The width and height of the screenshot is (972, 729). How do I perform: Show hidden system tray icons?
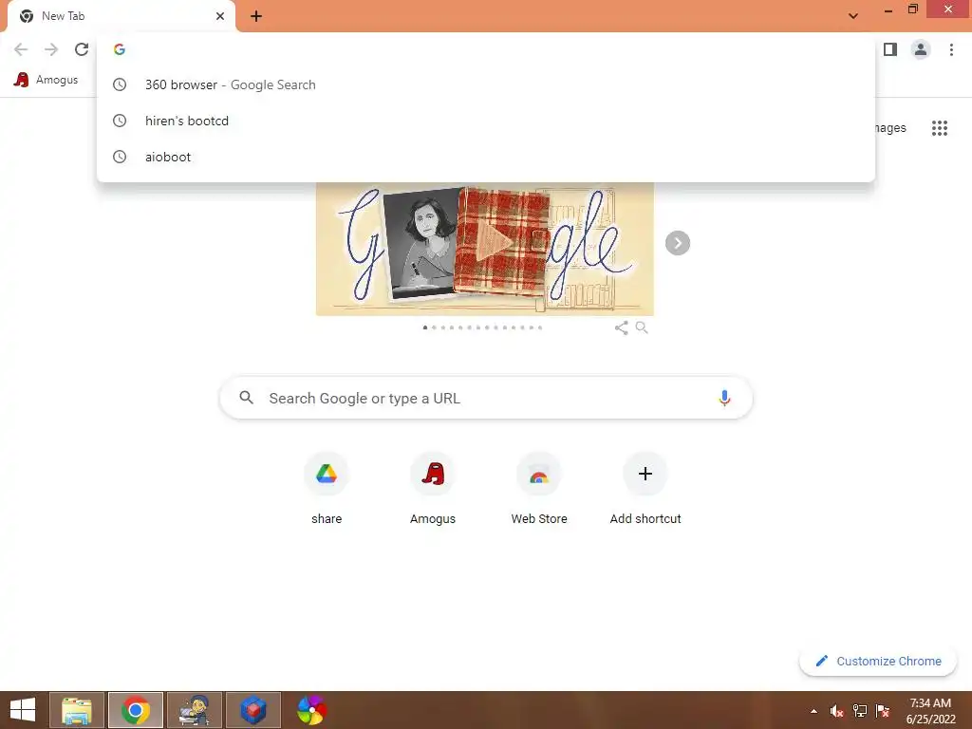[813, 711]
